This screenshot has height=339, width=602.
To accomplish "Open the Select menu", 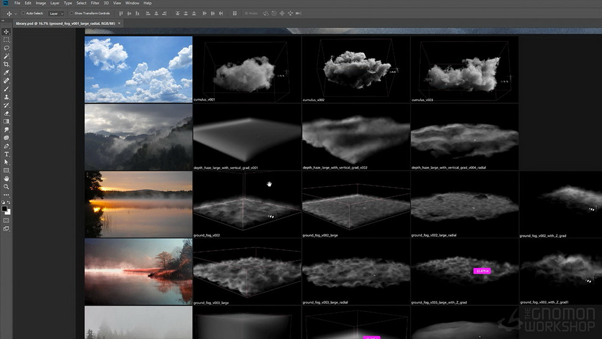I will pos(81,3).
